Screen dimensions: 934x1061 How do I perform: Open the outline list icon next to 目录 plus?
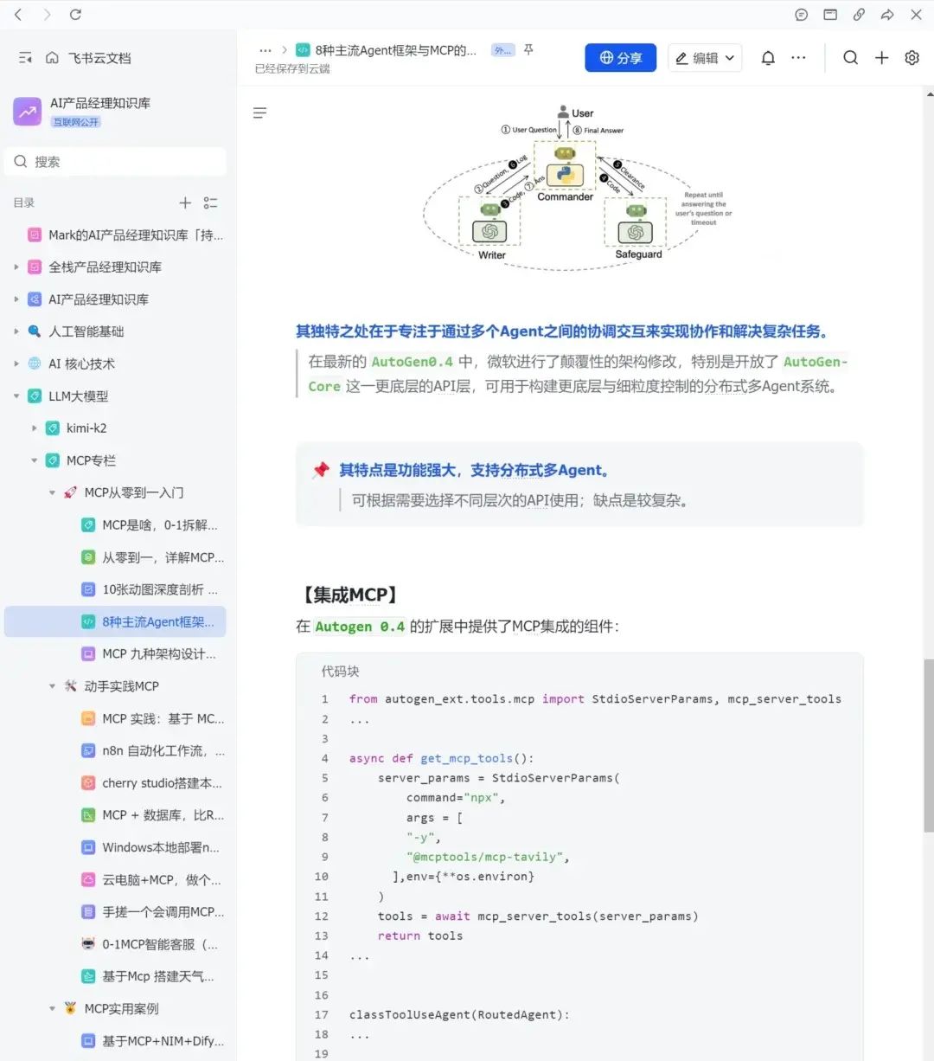[x=210, y=203]
